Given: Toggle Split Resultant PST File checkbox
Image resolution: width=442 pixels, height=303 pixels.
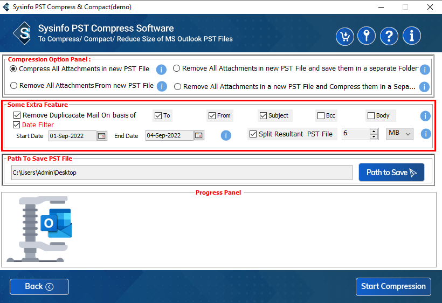Looking at the screenshot, I should (253, 134).
